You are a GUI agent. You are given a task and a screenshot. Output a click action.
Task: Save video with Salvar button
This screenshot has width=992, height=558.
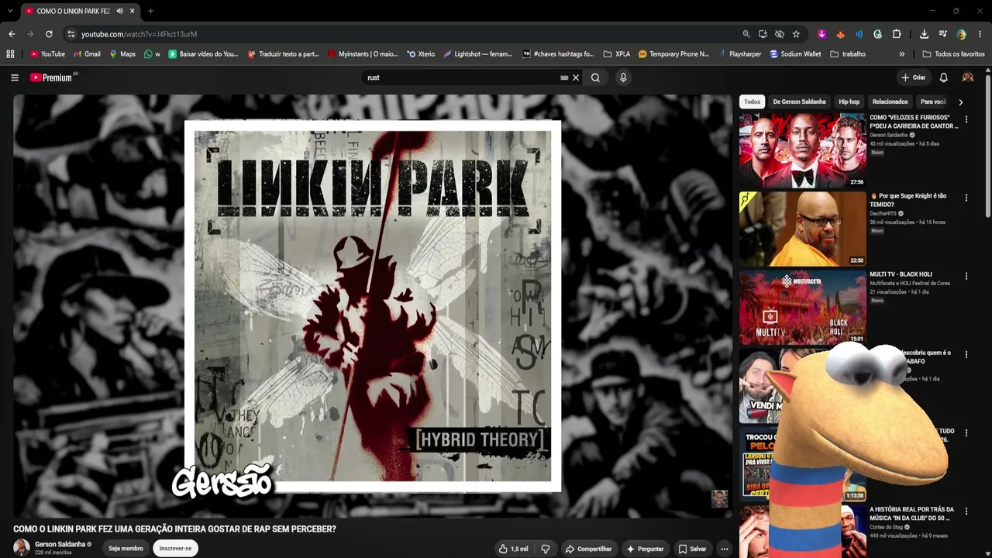coord(692,549)
